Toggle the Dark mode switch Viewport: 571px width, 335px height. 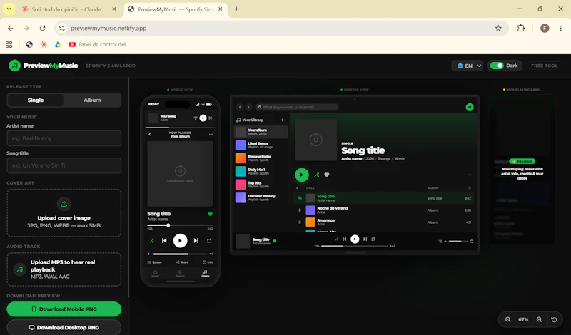click(497, 66)
